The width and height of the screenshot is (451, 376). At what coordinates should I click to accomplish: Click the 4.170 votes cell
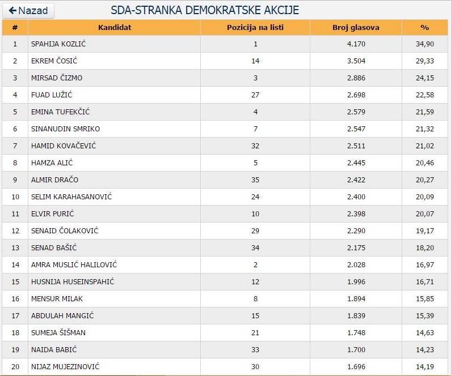coord(356,44)
